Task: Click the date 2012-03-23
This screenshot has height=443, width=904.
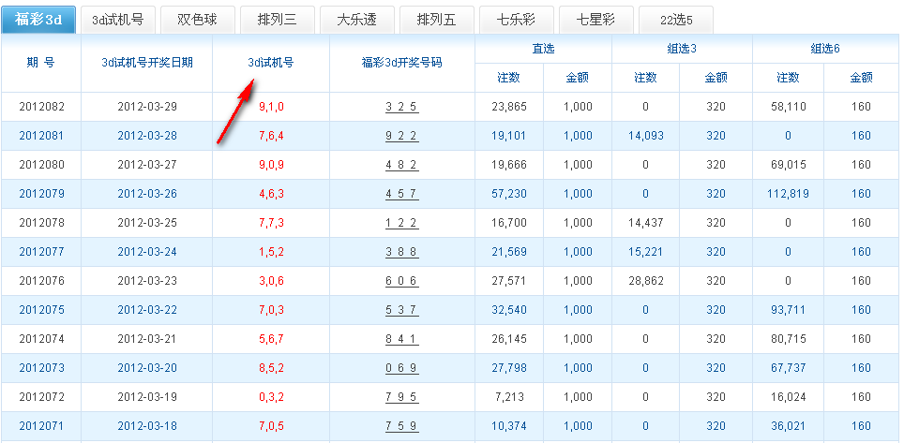Action: pyautogui.click(x=147, y=281)
